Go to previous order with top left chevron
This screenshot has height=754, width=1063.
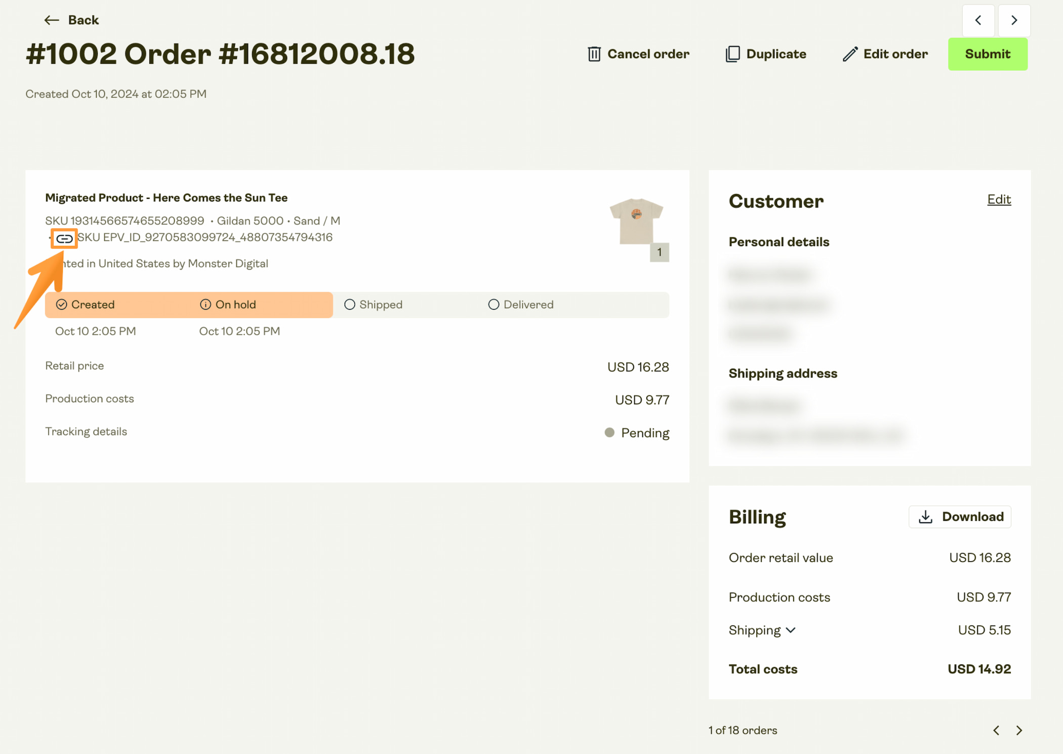pos(978,20)
